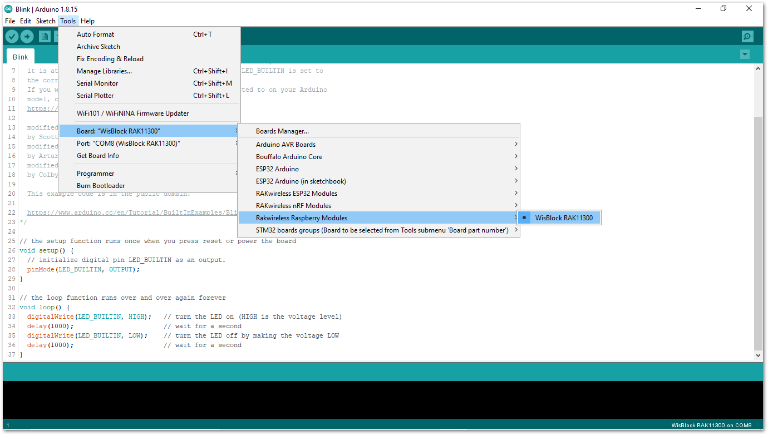Viewport: 768px width, 435px height.
Task: Expand the Arduino AVR Boards submenu
Action: pos(379,145)
